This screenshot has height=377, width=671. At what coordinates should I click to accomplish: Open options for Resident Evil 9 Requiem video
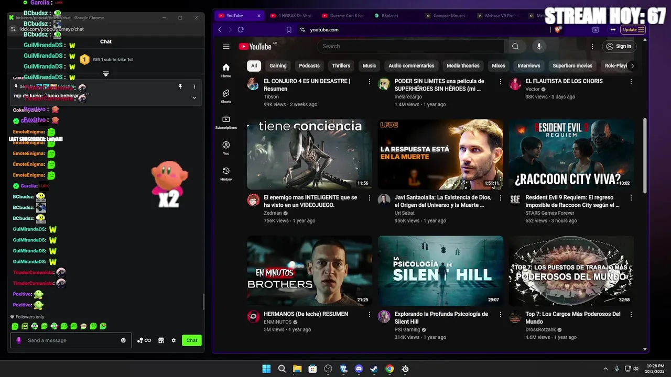pos(631,198)
